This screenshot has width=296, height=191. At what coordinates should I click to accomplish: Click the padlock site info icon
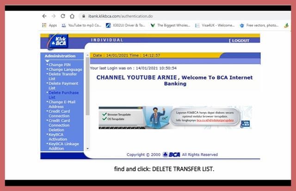[x=83, y=16]
